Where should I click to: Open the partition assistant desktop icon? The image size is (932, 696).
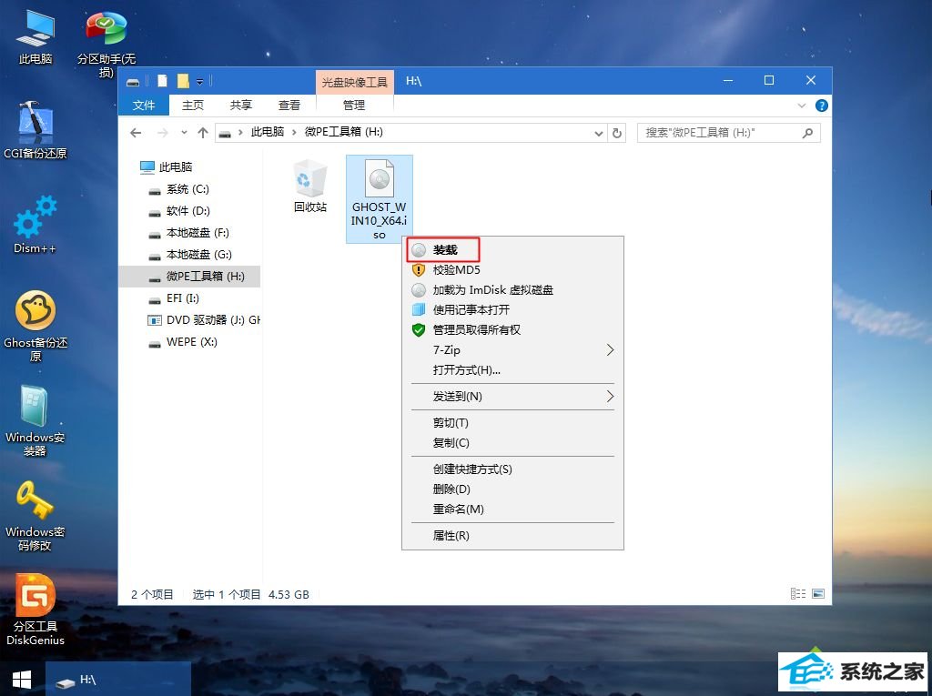coord(106,30)
